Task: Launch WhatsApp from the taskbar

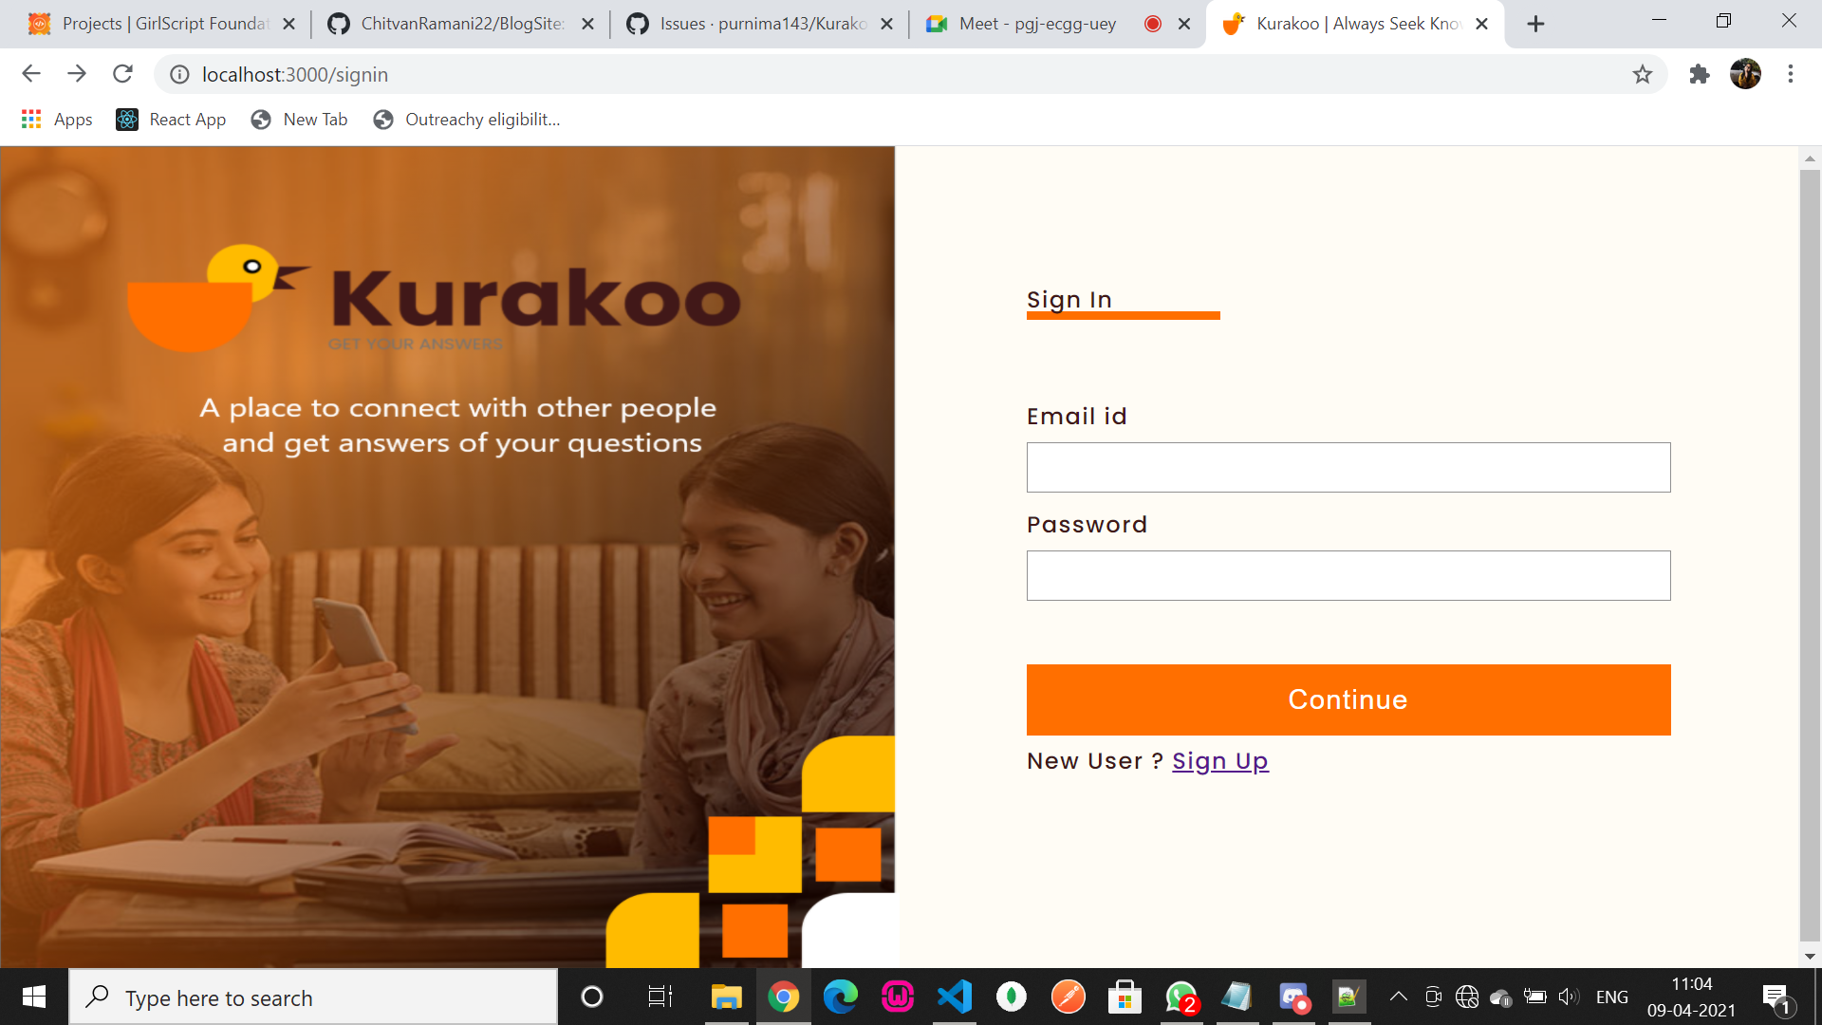Action: (1181, 997)
